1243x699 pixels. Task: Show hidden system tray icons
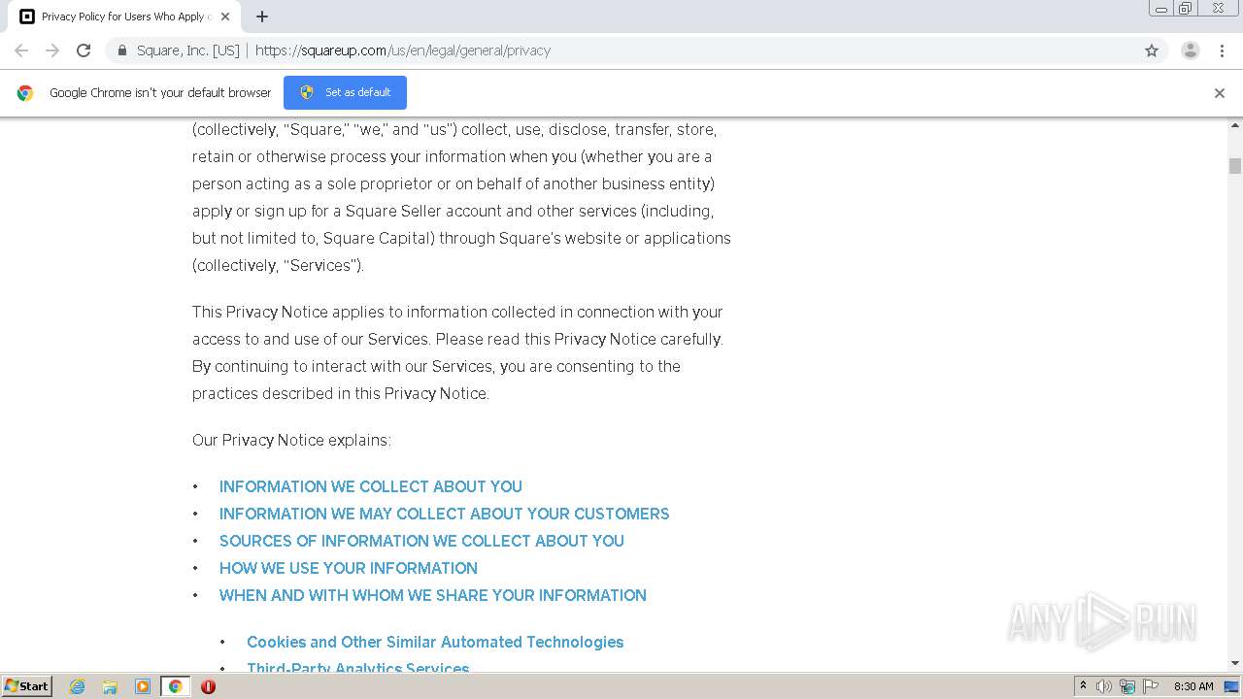pyautogui.click(x=1083, y=686)
